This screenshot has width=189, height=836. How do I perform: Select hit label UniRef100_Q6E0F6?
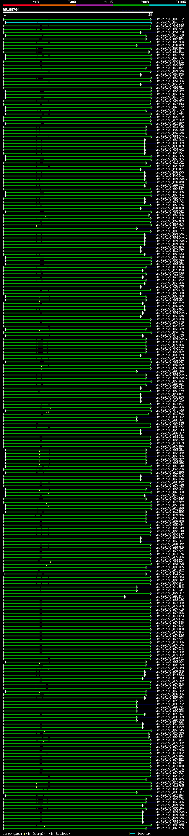(170, 94)
